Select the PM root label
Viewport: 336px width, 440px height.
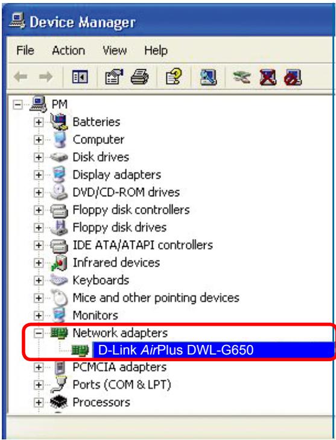click(x=60, y=104)
